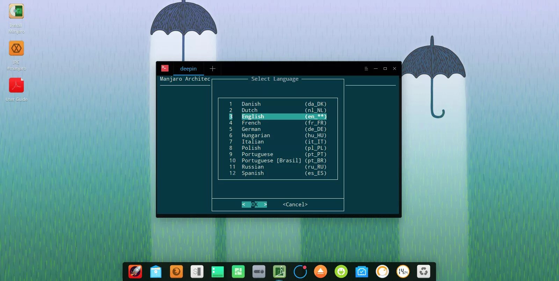Image resolution: width=559 pixels, height=281 pixels.
Task: Select Portuguese [Brasil] (pt_BR) row
Action: [x=278, y=161]
